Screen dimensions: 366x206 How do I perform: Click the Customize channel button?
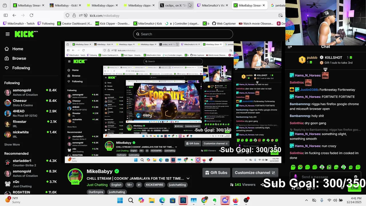pos(255,173)
